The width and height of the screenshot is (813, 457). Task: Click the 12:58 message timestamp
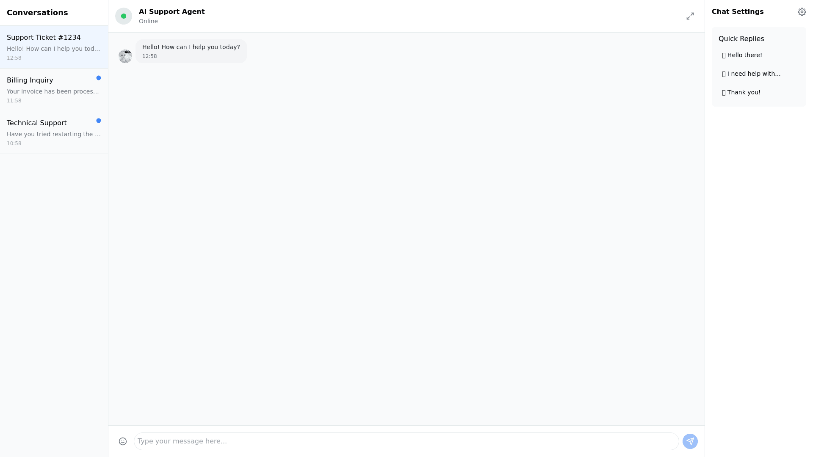click(149, 56)
